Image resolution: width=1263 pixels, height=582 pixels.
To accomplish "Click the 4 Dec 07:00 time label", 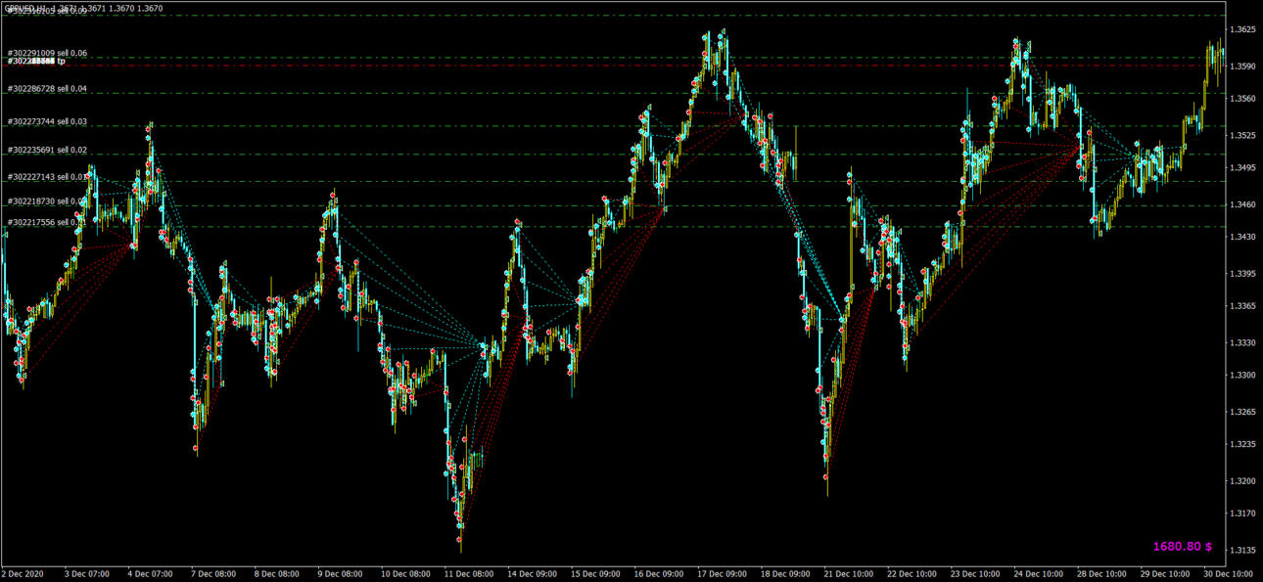I will click(150, 574).
